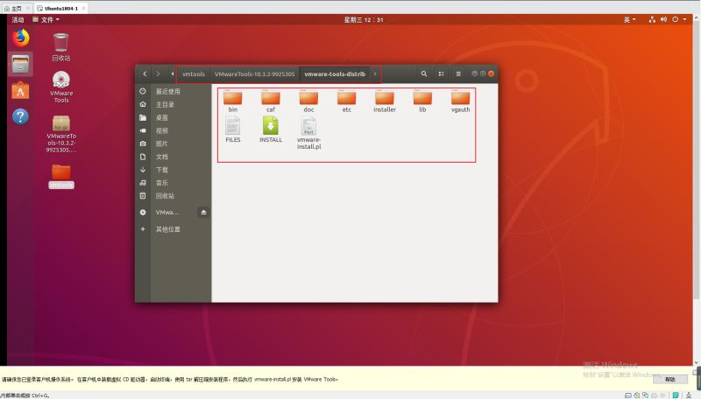The width and height of the screenshot is (701, 399).
Task: Open the 英 input language dropdown
Action: point(630,19)
